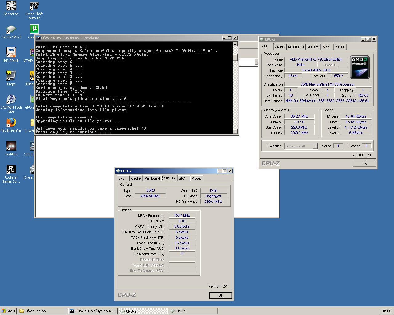Click cmd.exe scrollbar up arrow

(235, 44)
